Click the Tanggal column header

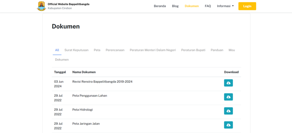pyautogui.click(x=60, y=72)
